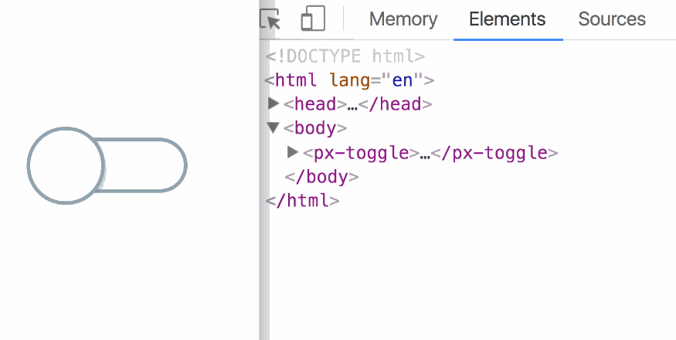Select the closing body tag
Screen dimensions: 676x340
click(321, 177)
